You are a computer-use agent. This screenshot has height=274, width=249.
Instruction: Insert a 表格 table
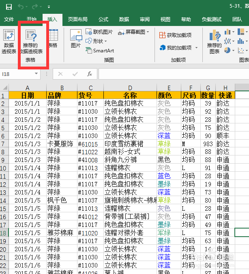(53, 39)
